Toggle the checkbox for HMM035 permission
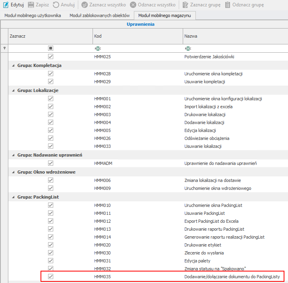Screen dimensions: 288x283 pyautogui.click(x=50, y=276)
